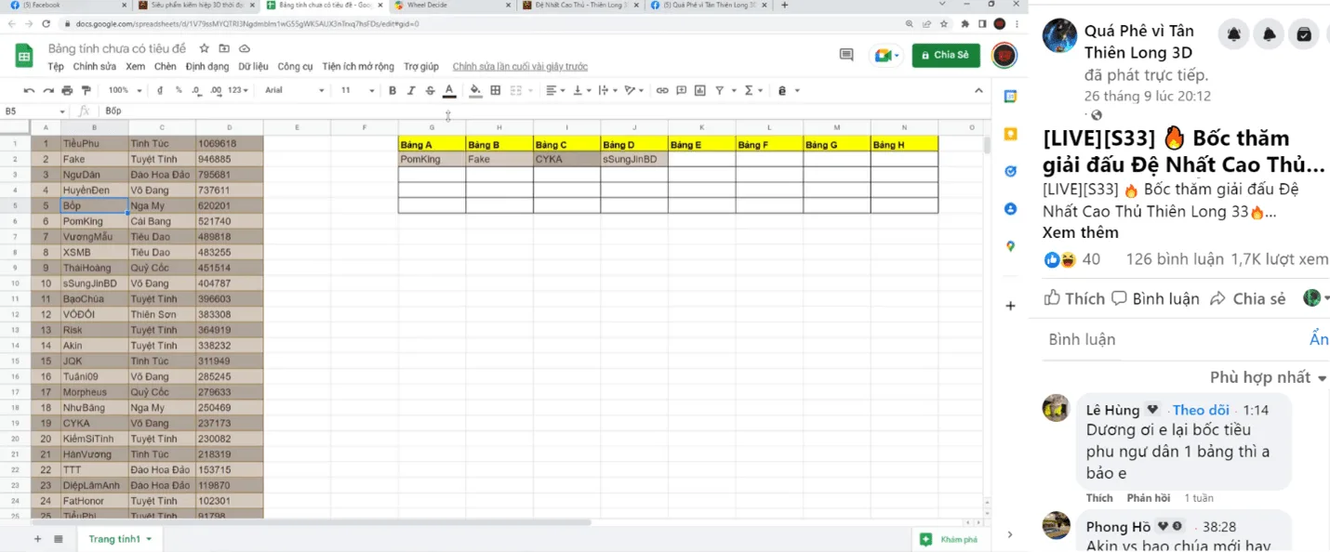Viewport: 1330px width, 552px height.
Task: Click the green Chia Sẻ button
Action: (x=945, y=55)
